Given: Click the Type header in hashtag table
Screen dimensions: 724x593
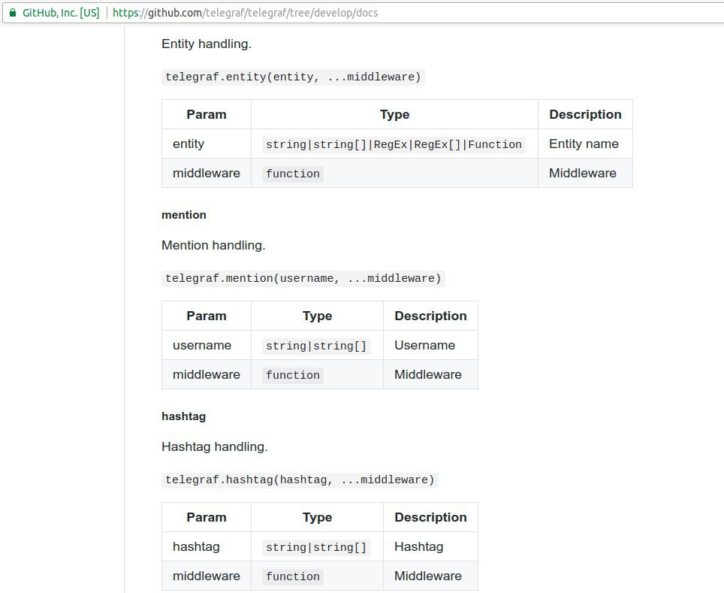Looking at the screenshot, I should 317,517.
